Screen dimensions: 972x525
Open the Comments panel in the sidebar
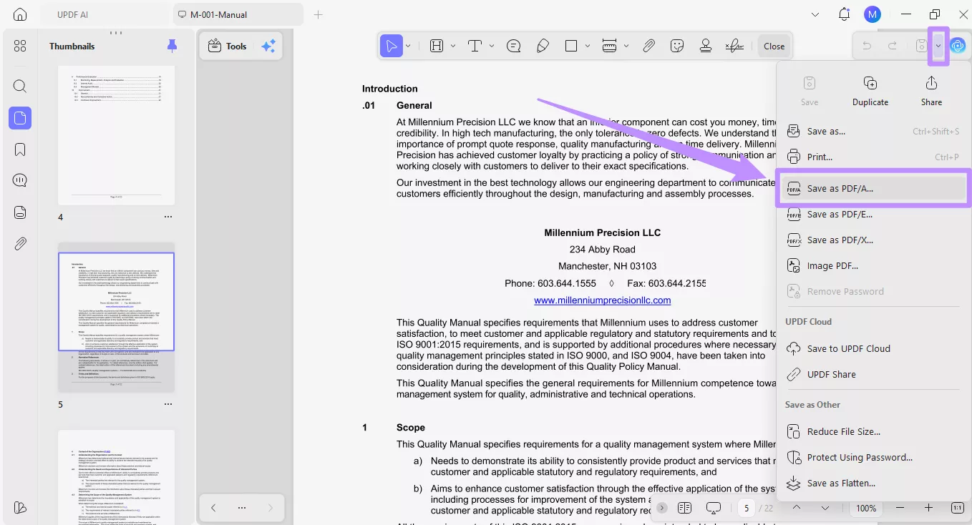click(x=19, y=180)
